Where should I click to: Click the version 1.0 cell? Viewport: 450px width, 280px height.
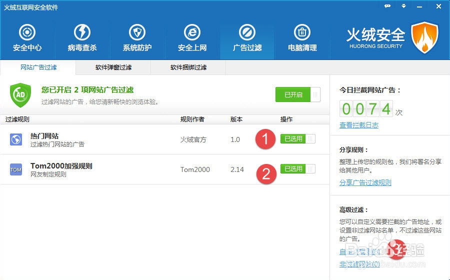(235, 139)
